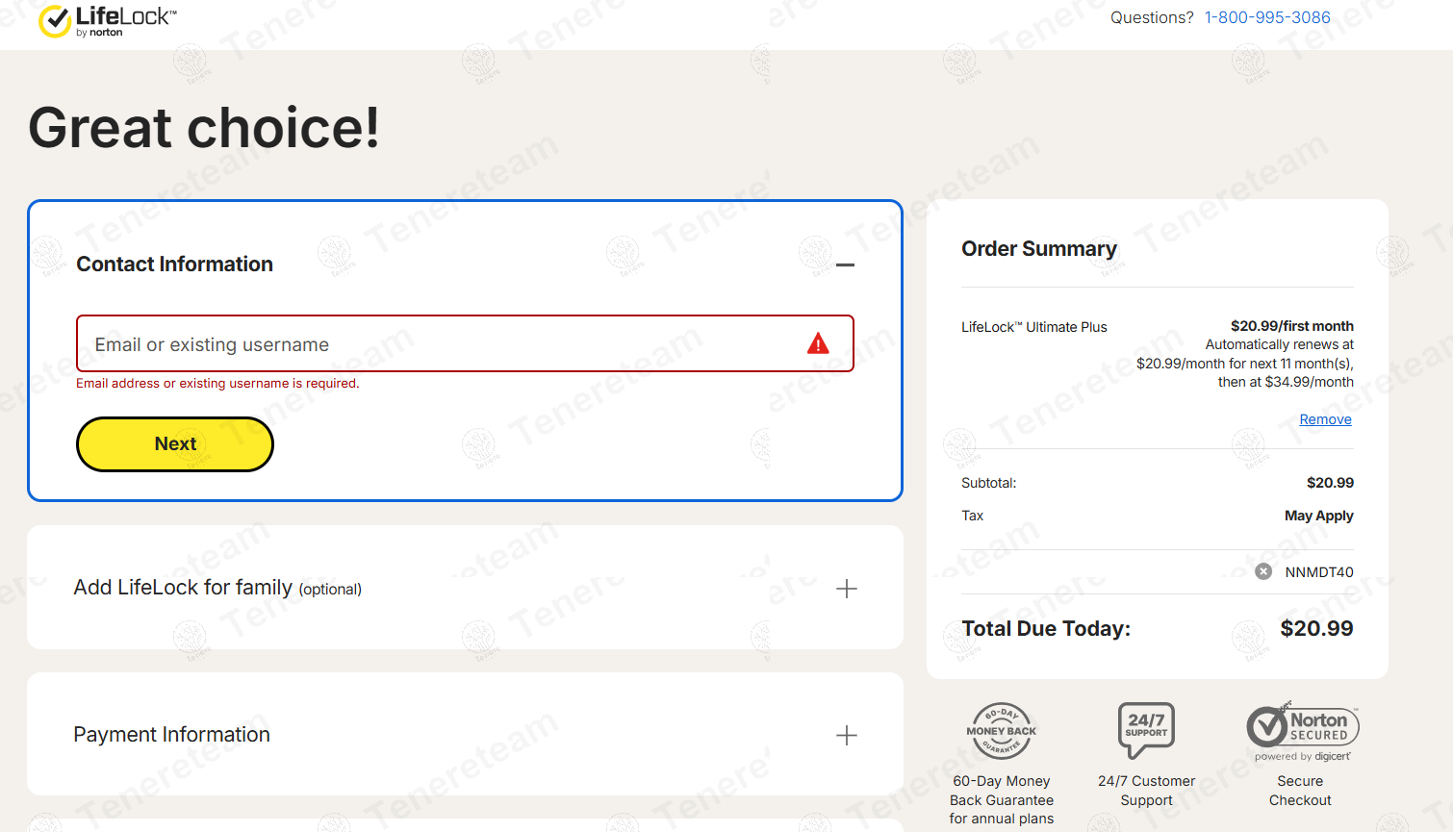Click the 24/7 Customer Support caption
Screen dimensions: 1453x832
click(x=1146, y=791)
